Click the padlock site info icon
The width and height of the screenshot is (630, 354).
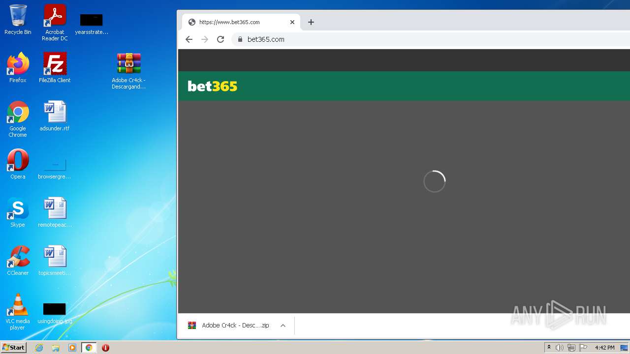coord(240,39)
